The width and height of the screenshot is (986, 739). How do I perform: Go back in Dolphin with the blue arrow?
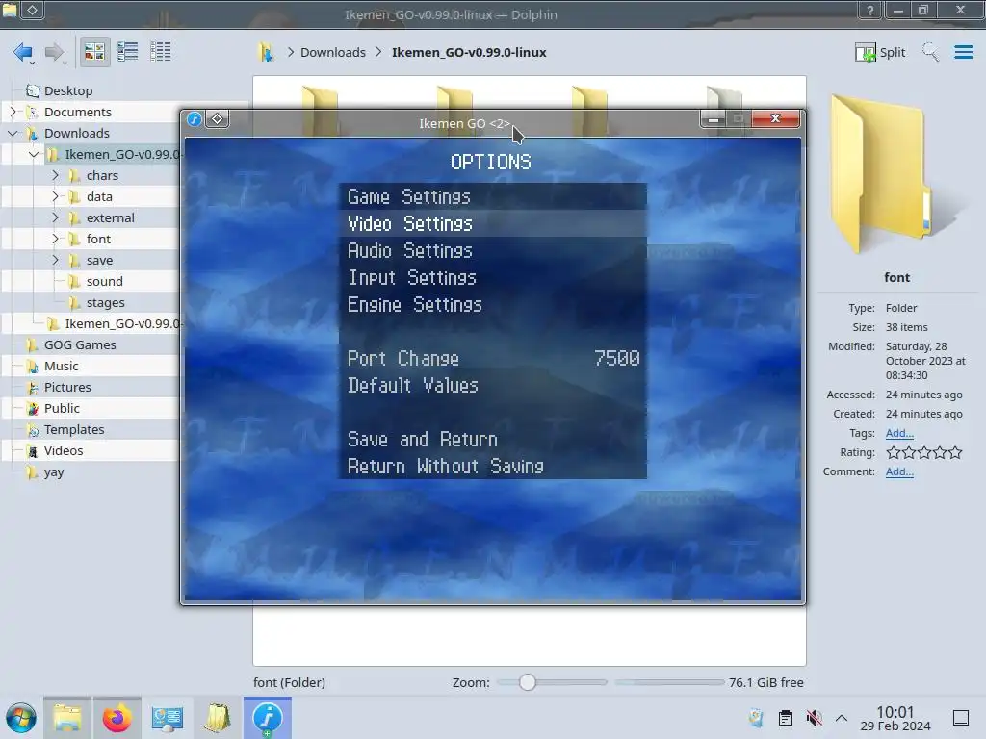click(23, 52)
